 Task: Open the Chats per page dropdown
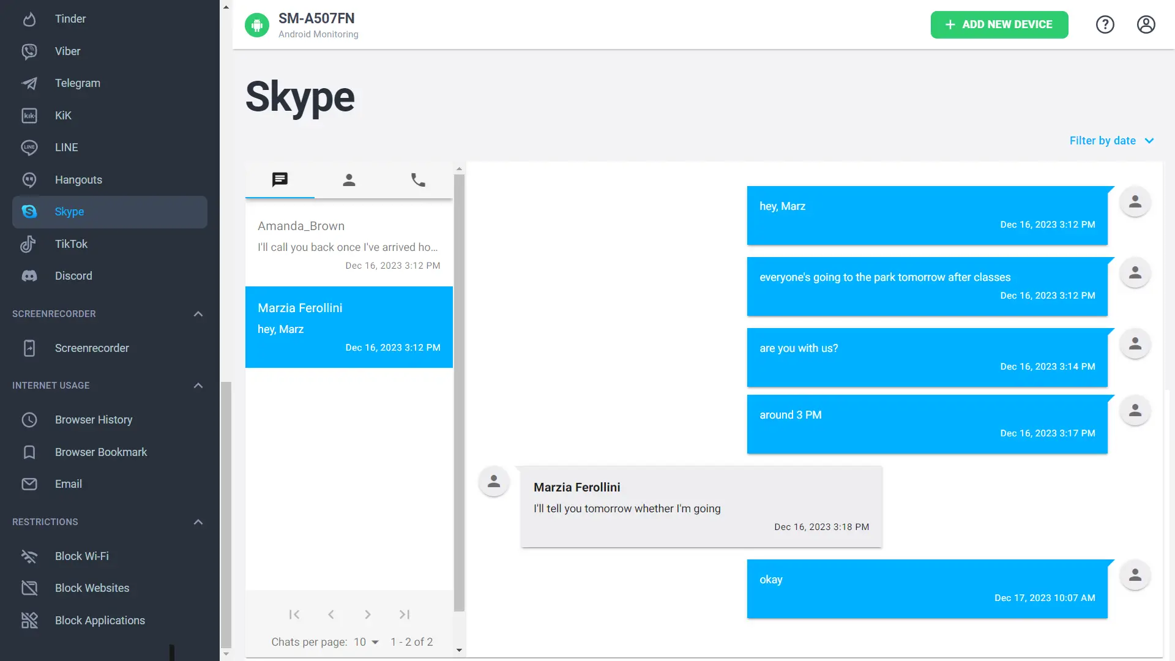pyautogui.click(x=367, y=642)
